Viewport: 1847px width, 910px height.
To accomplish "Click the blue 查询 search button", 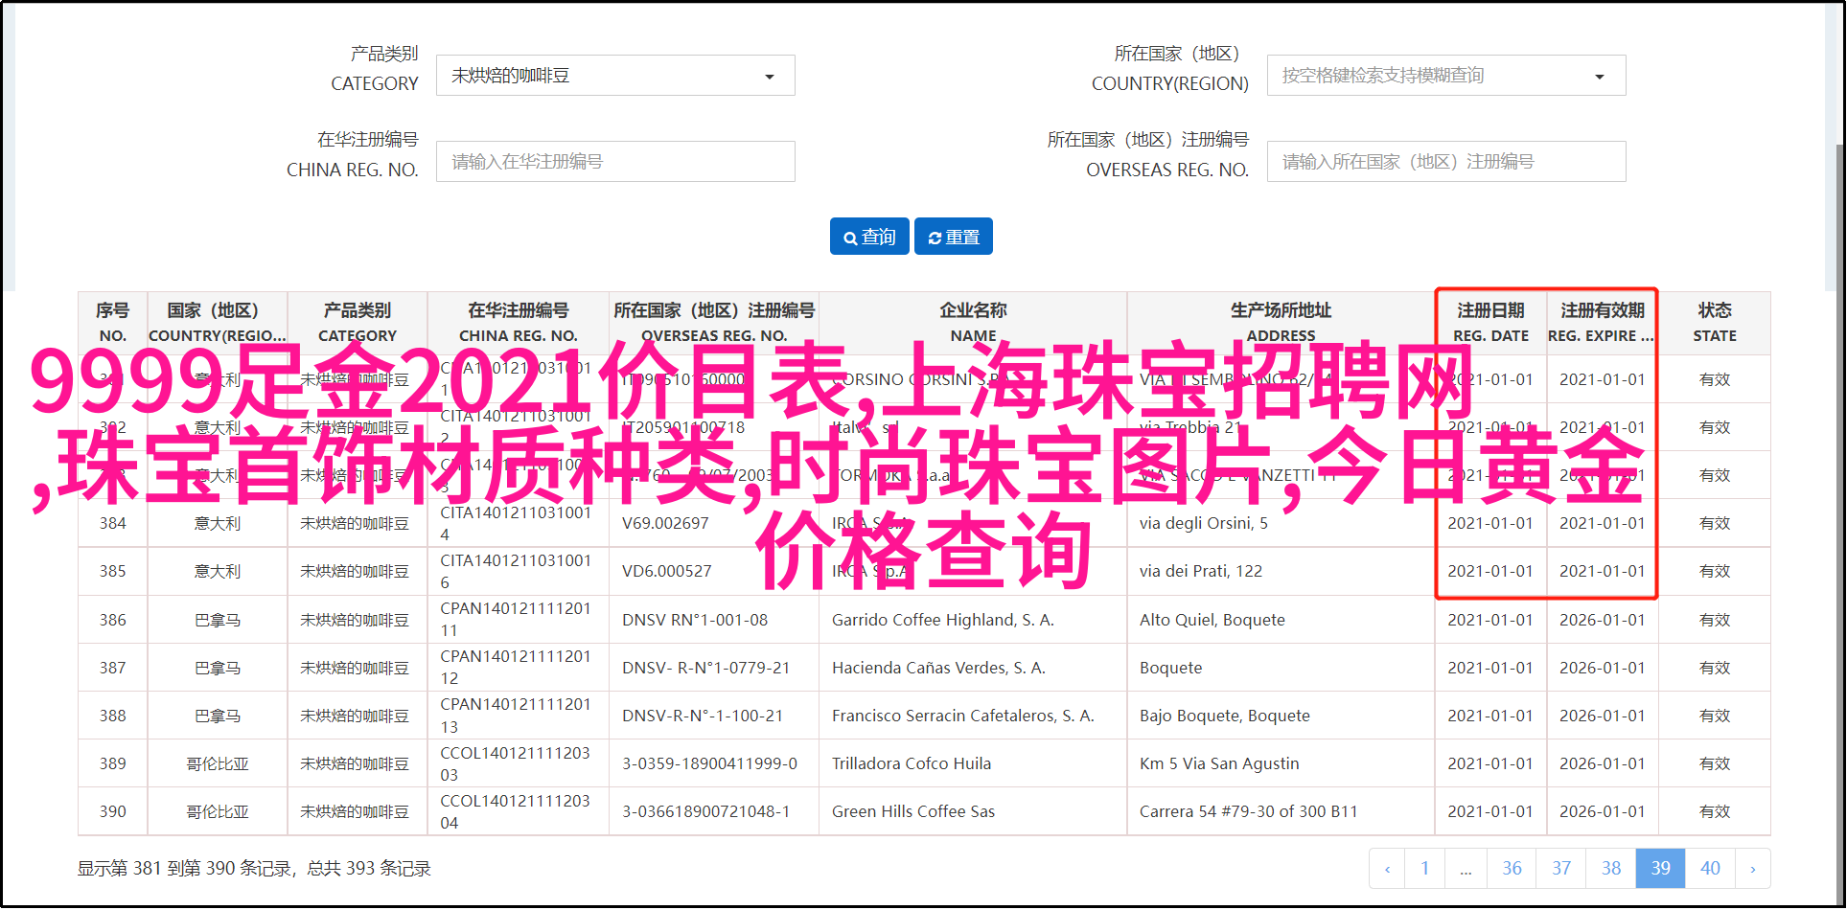I will [869, 237].
